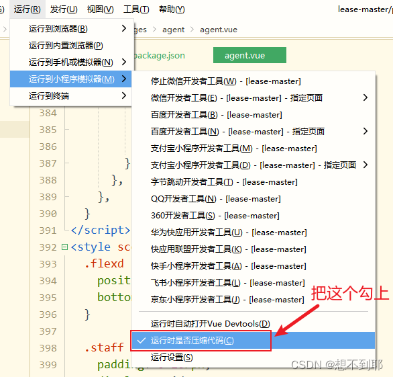This screenshot has height=377, width=393.
Task: Click arrow next to 运行到终端
Action: click(x=124, y=95)
